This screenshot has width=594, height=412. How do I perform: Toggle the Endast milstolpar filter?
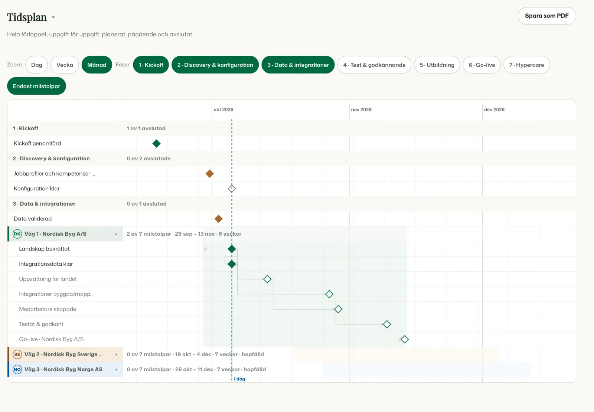coord(37,86)
